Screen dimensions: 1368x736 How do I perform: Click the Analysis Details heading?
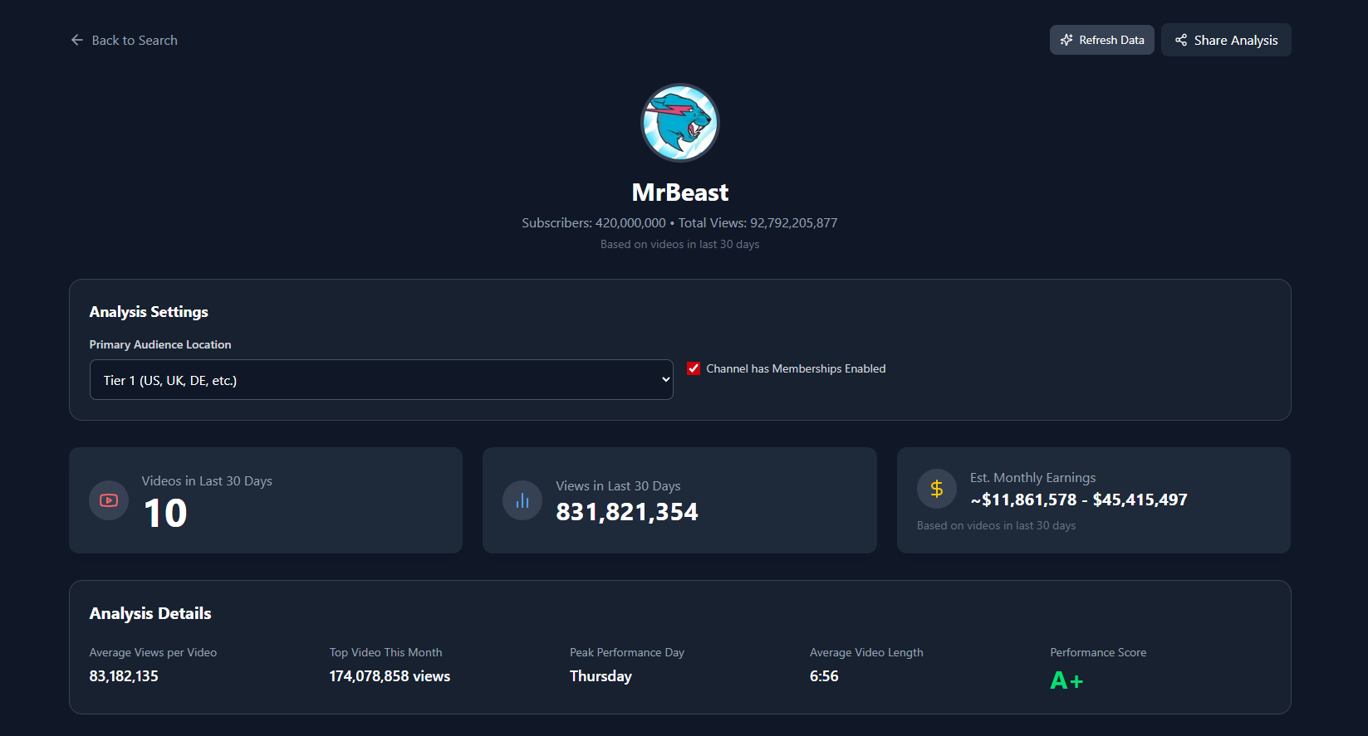(150, 613)
